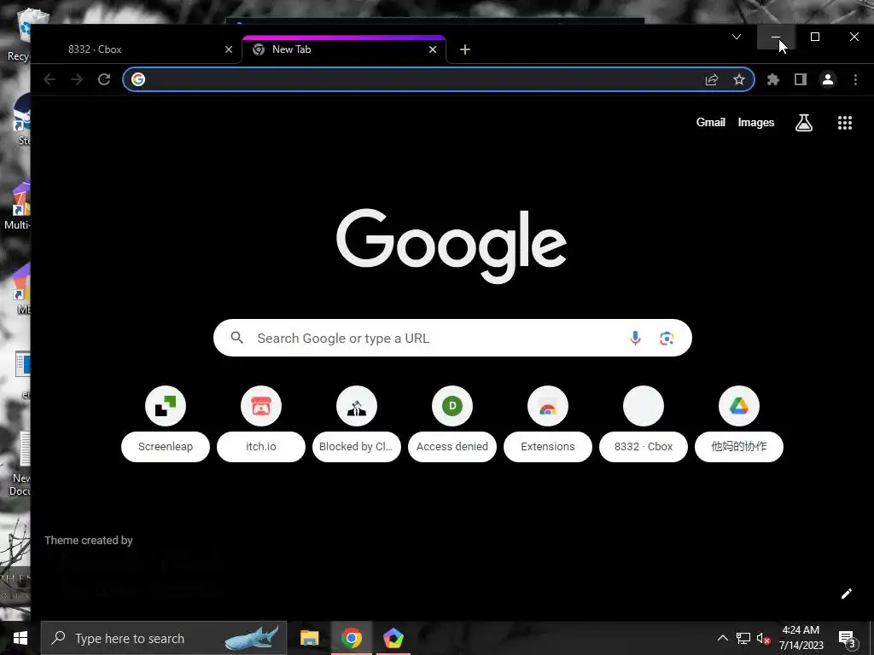Viewport: 874px width, 655px height.
Task: Open the Blocked by Cl... shortcut icon
Action: (357, 406)
